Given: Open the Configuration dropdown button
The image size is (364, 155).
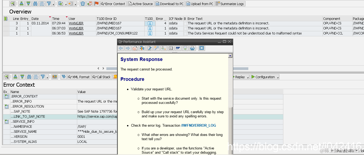Looking at the screenshot, I should (x=265, y=77).
